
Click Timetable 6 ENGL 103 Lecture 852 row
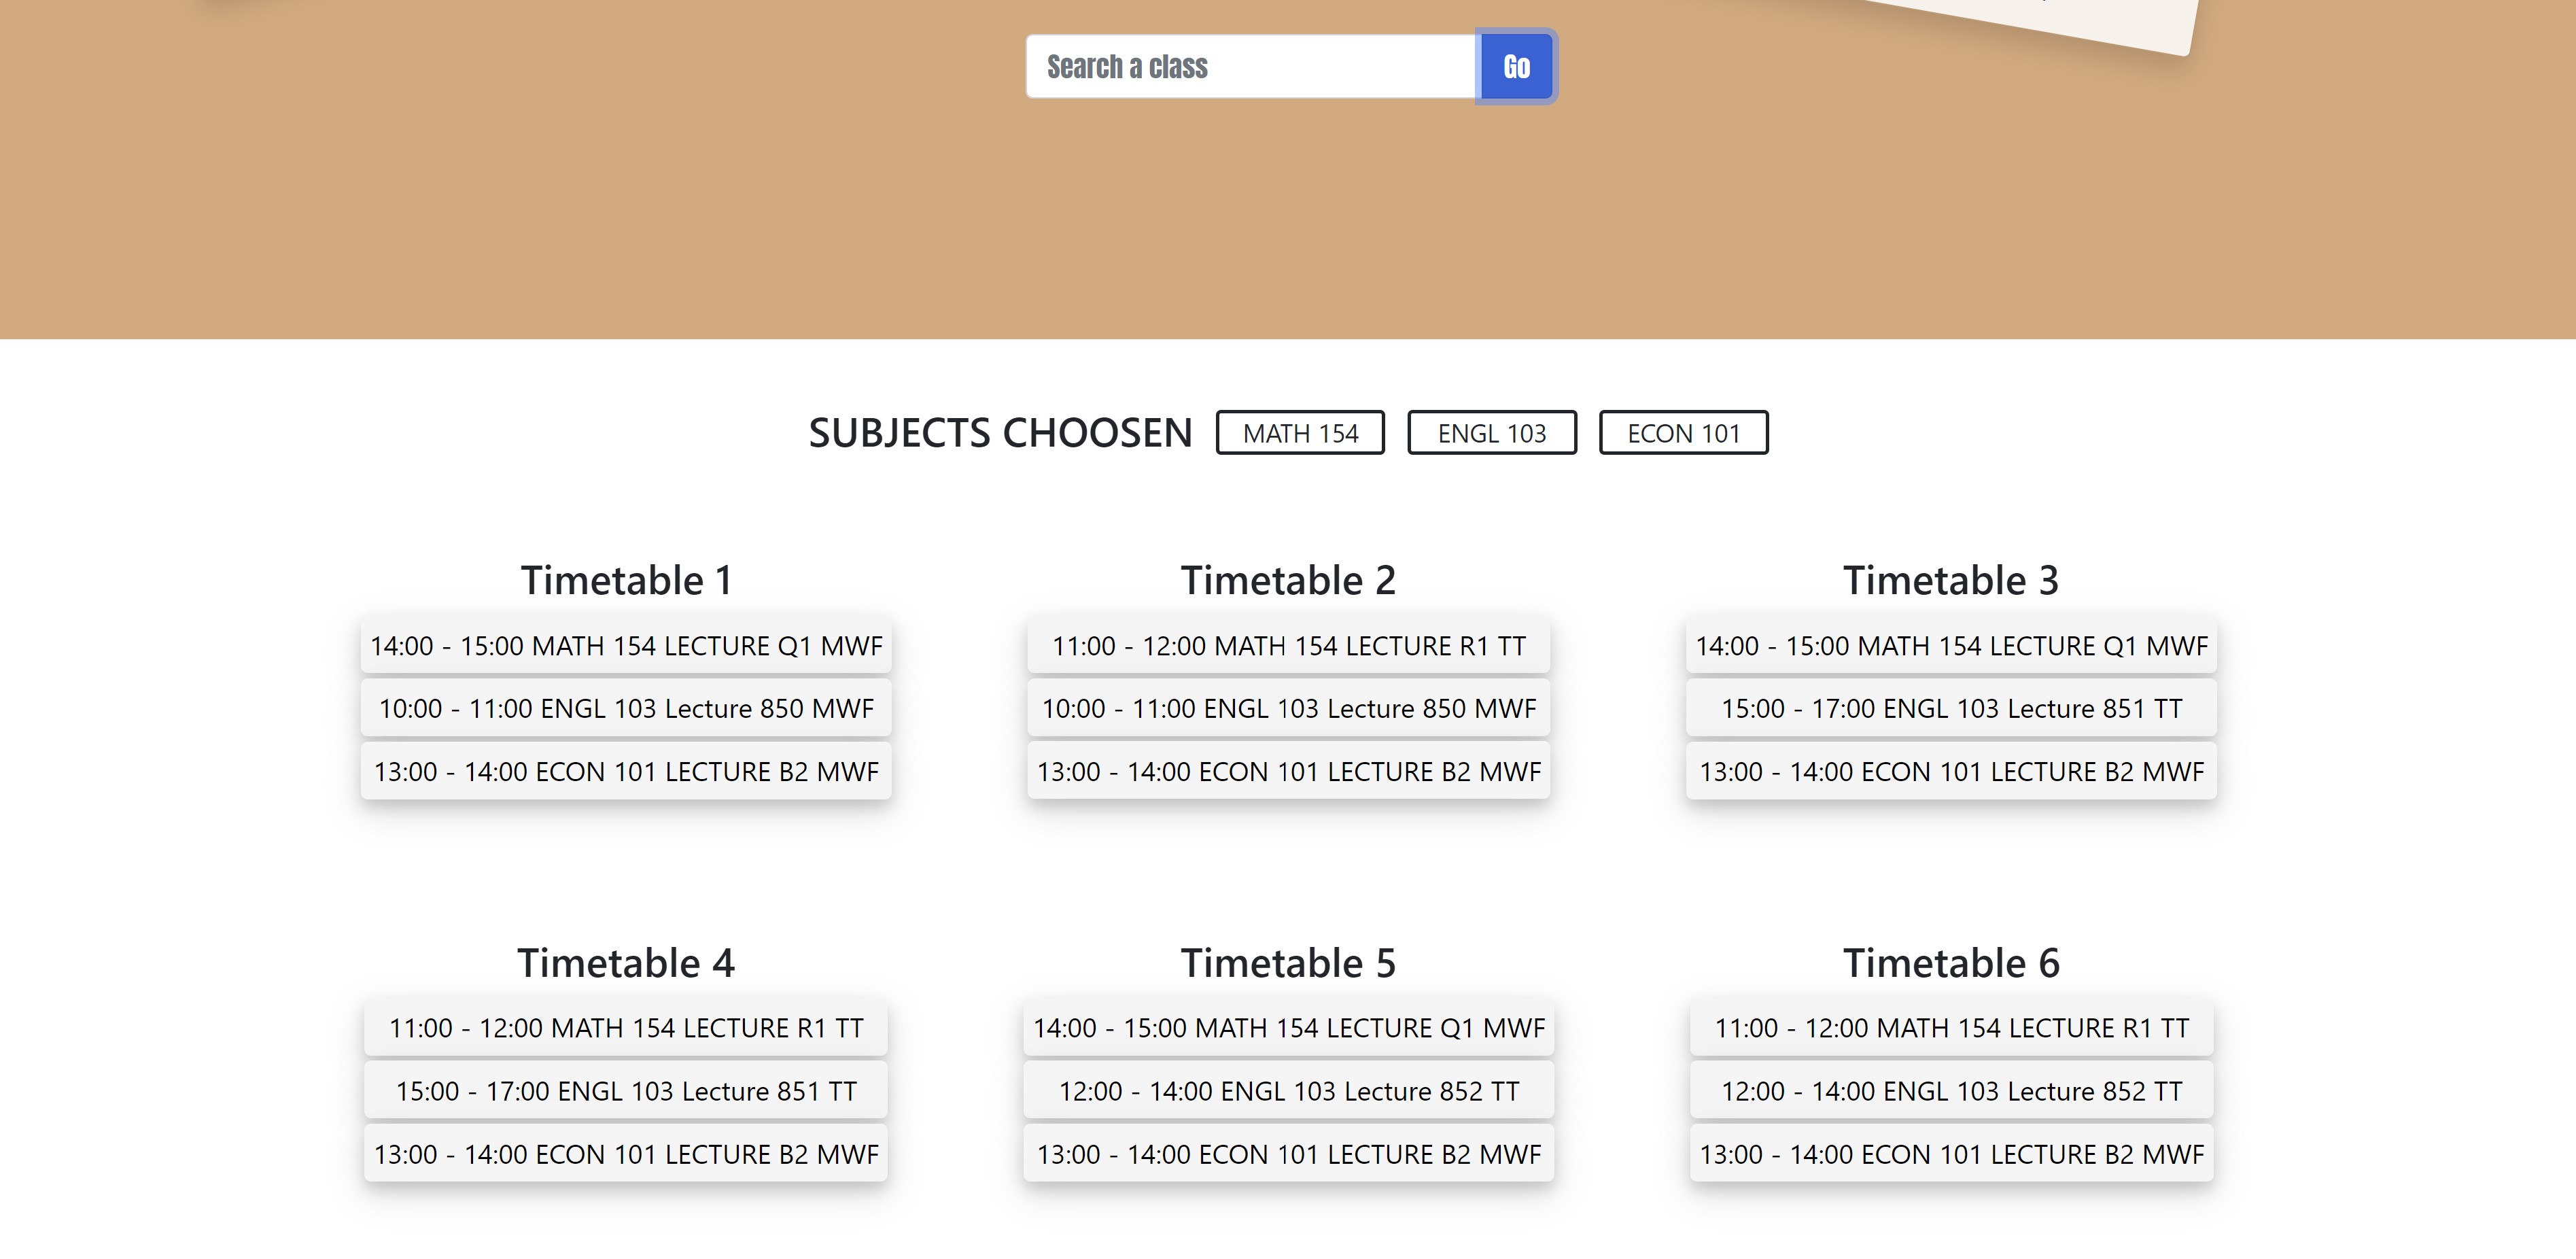point(1951,1091)
